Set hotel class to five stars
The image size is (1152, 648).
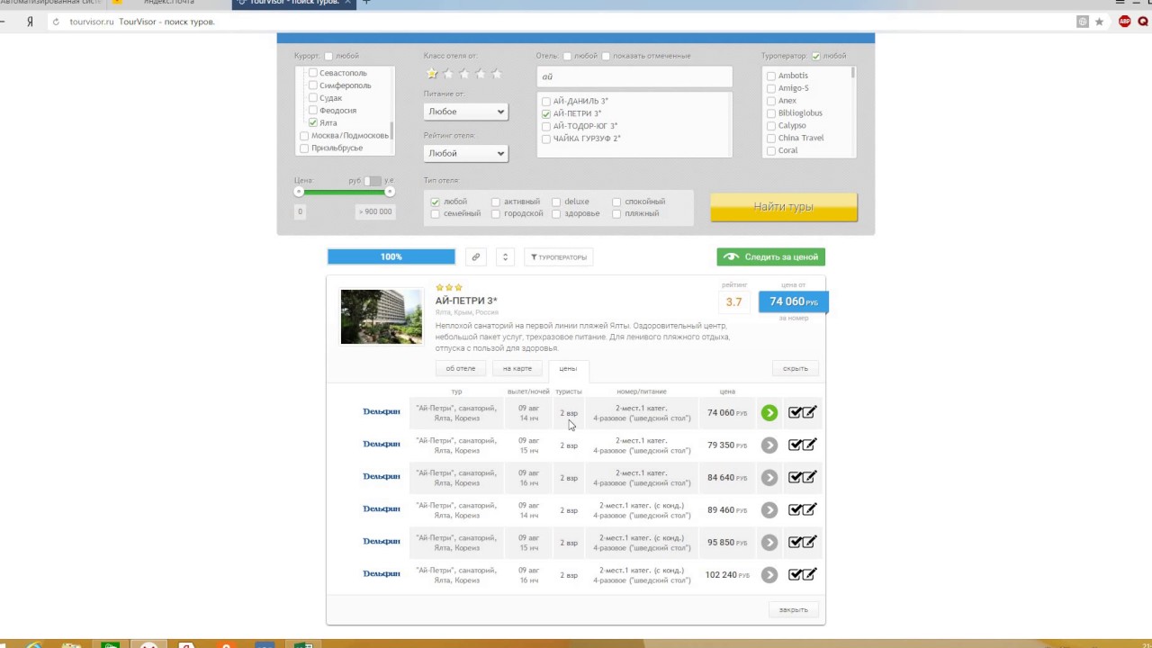[x=497, y=74]
